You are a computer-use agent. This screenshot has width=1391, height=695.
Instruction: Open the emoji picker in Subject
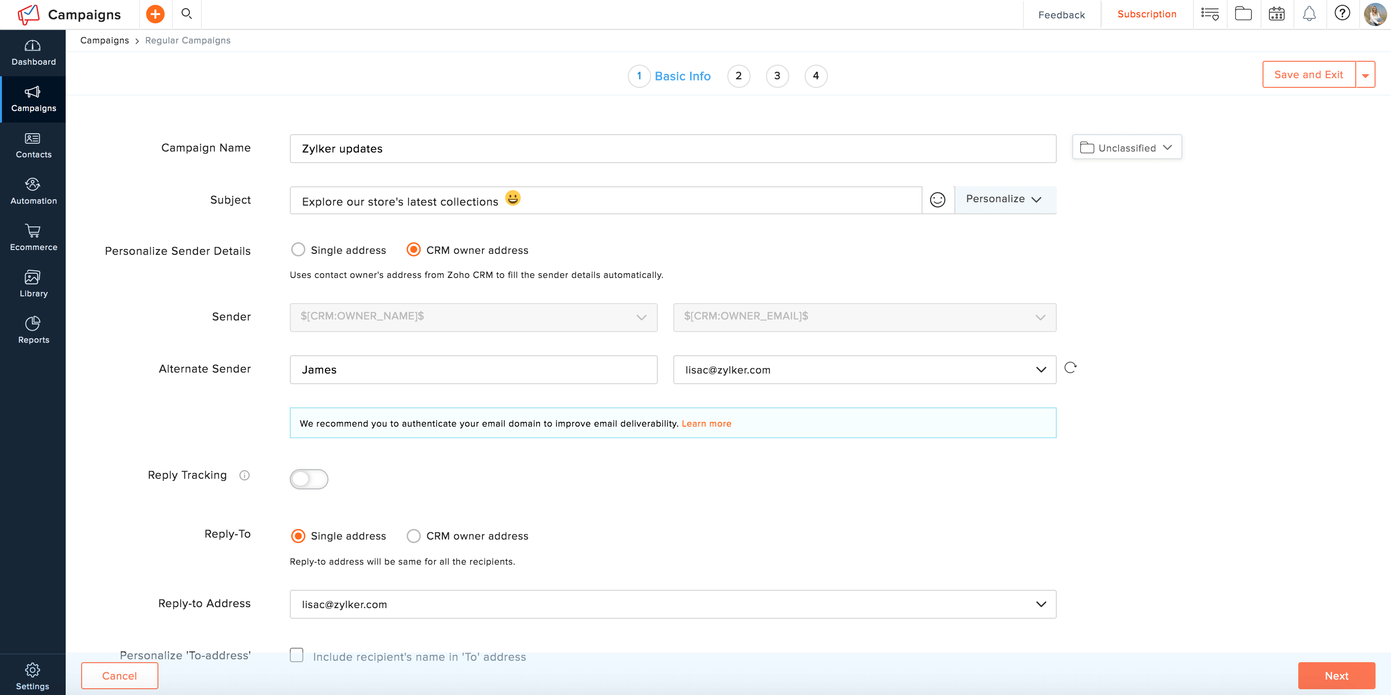937,200
